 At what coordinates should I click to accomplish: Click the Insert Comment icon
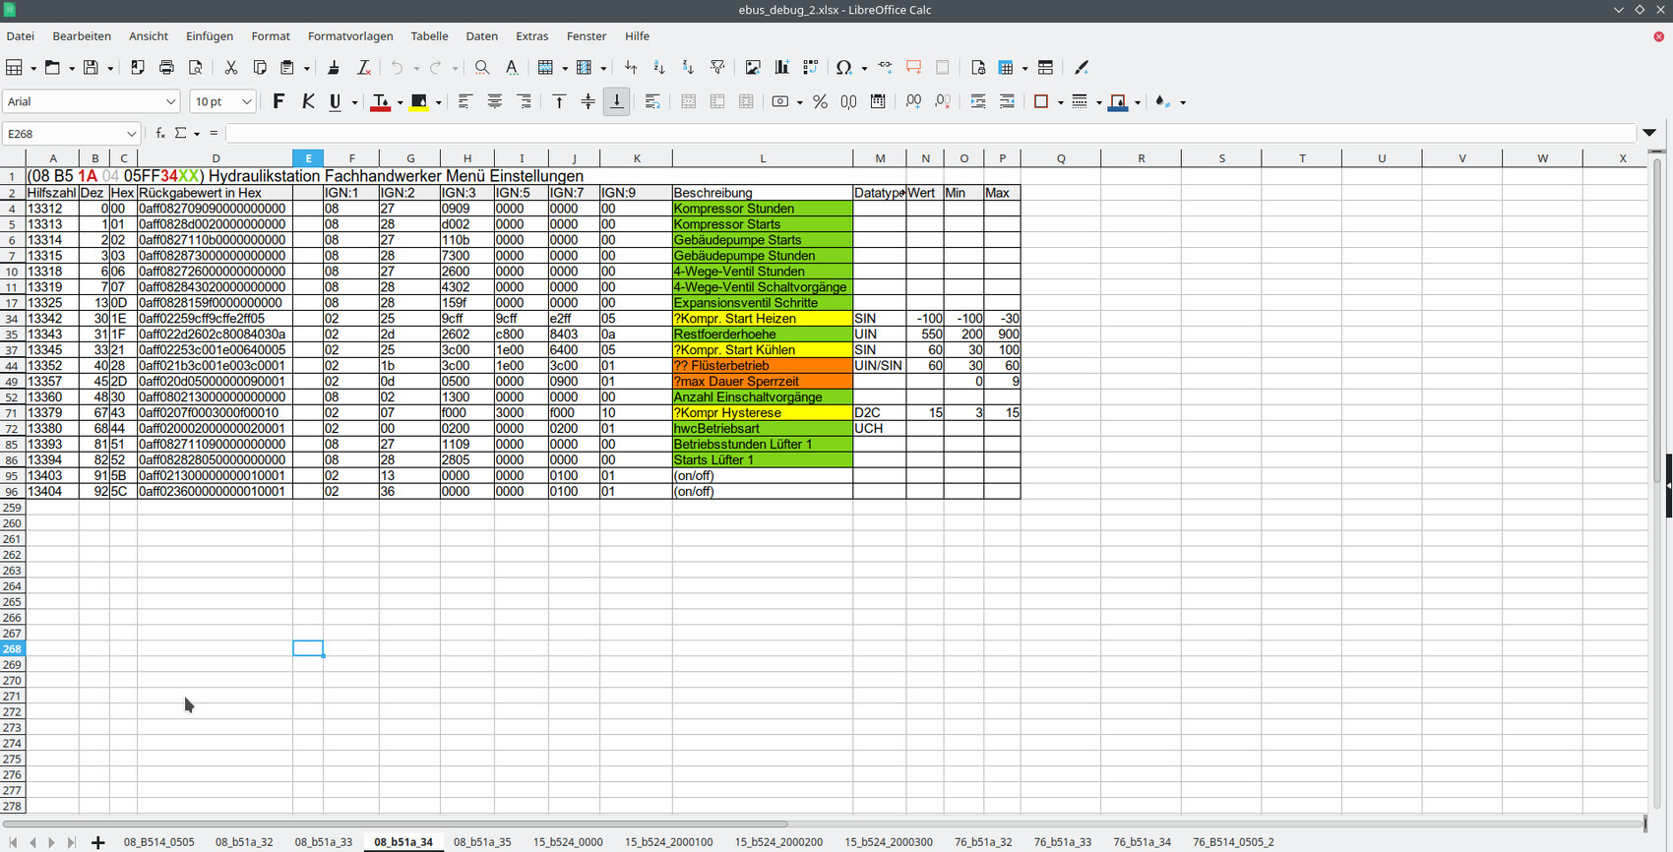pos(913,68)
